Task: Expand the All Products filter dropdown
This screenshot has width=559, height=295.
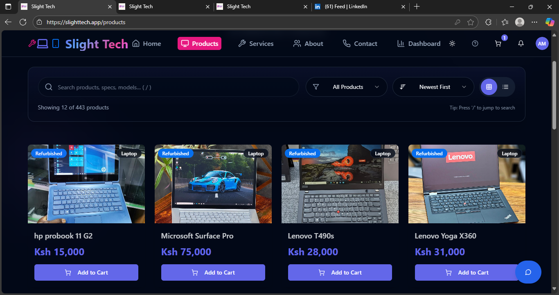Action: 347,87
